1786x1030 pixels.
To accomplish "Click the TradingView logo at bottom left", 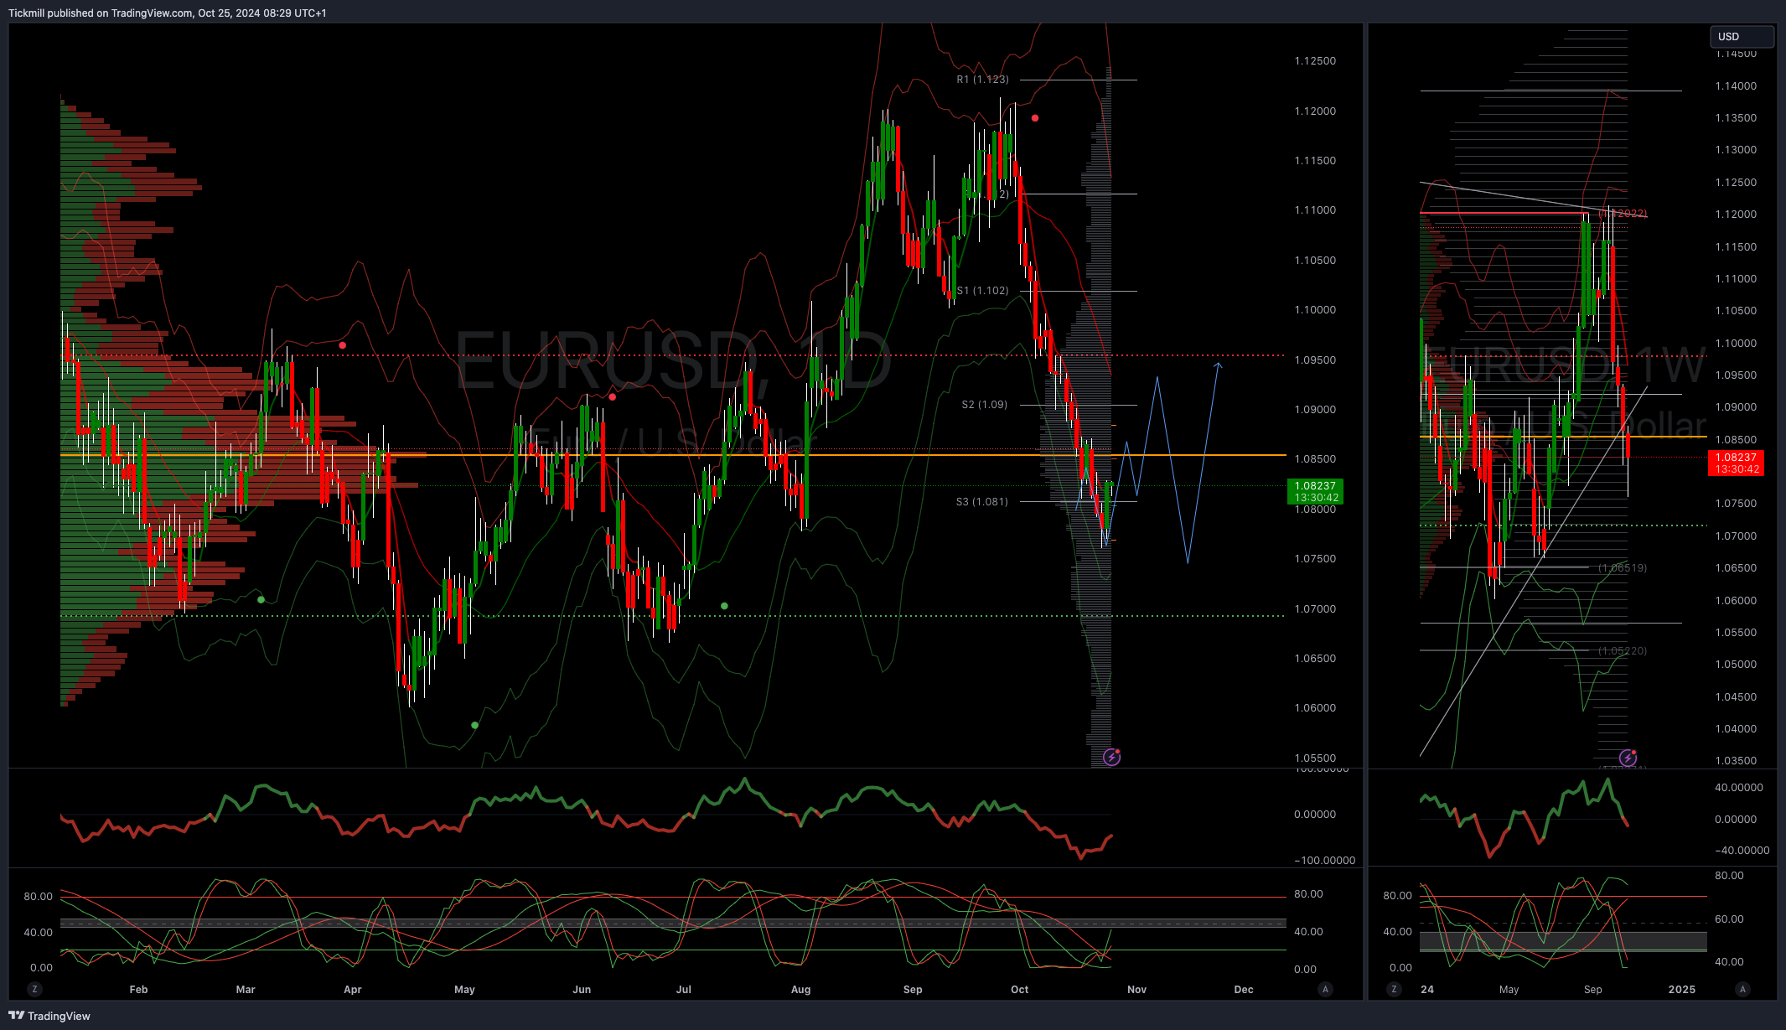I will point(49,1016).
